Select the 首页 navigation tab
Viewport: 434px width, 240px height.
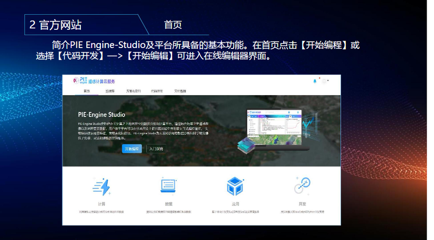coord(87,91)
